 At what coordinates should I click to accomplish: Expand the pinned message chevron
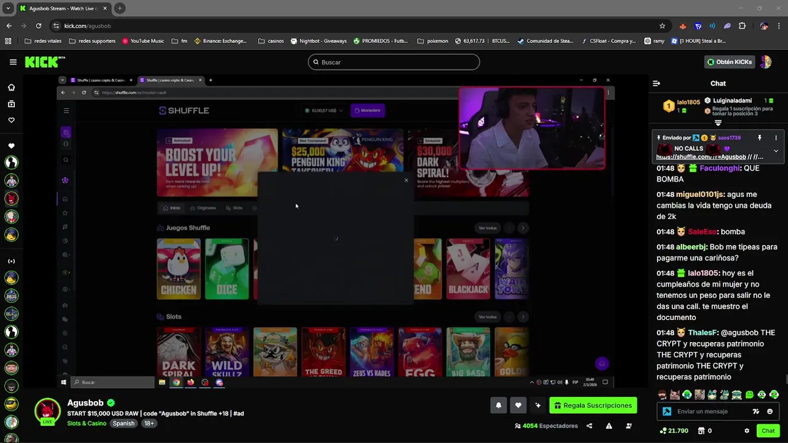click(x=776, y=151)
